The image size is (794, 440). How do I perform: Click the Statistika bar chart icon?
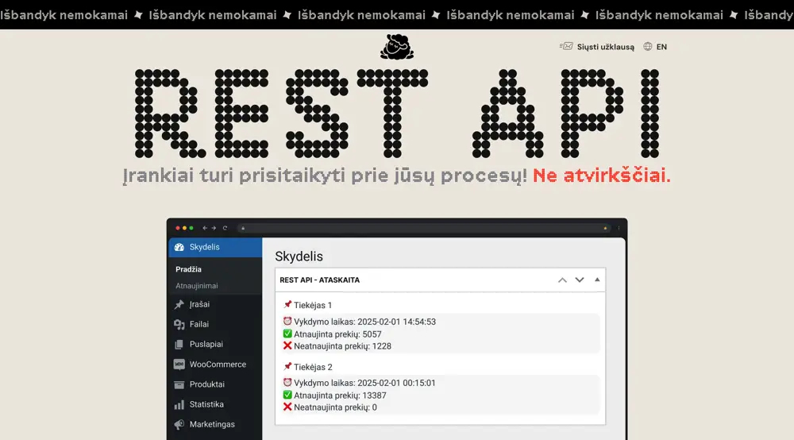[179, 404]
